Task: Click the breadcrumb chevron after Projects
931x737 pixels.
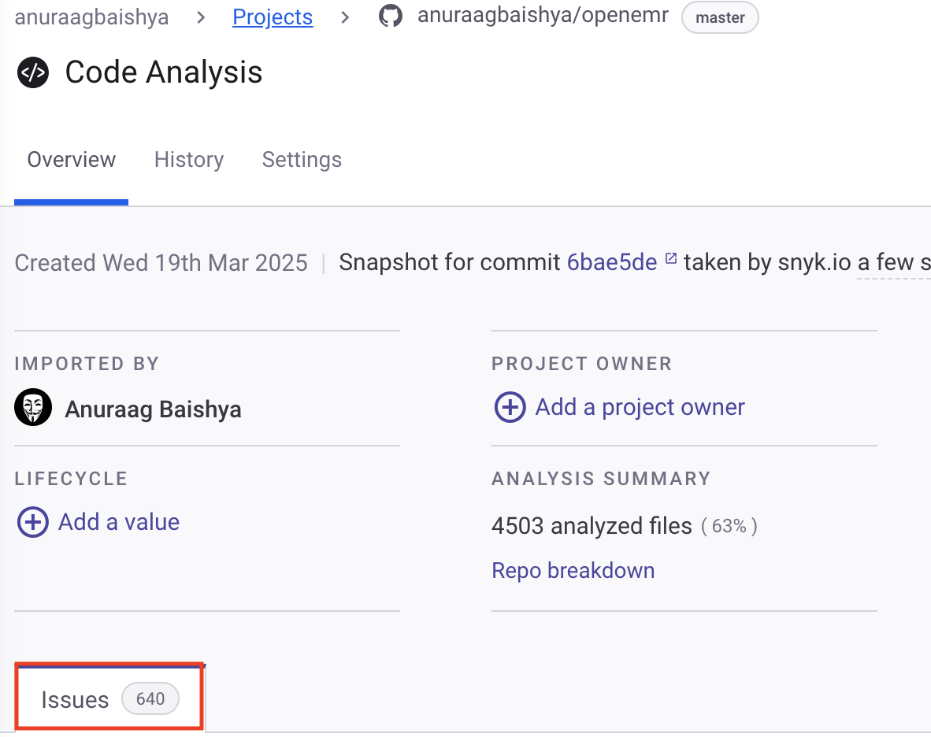Action: 345,17
